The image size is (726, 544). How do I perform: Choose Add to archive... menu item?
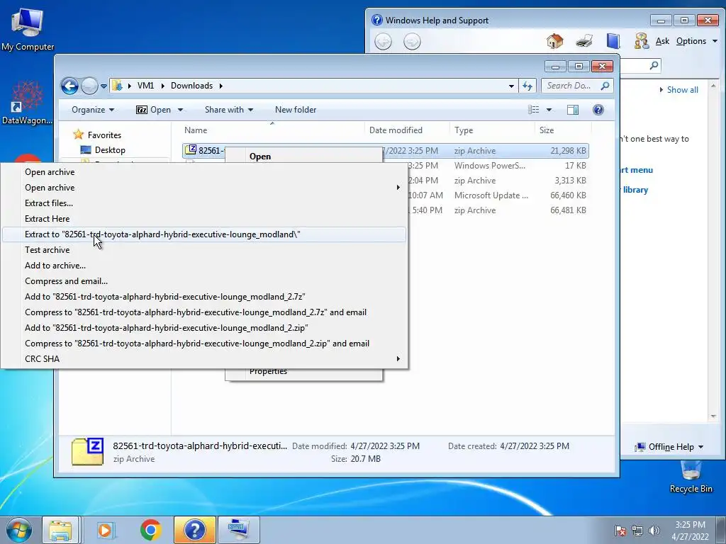tap(204, 266)
